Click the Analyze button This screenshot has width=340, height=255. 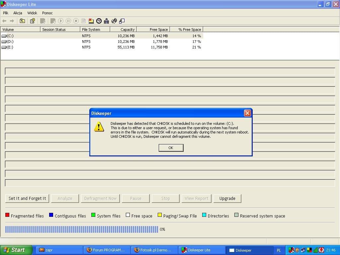(65, 199)
